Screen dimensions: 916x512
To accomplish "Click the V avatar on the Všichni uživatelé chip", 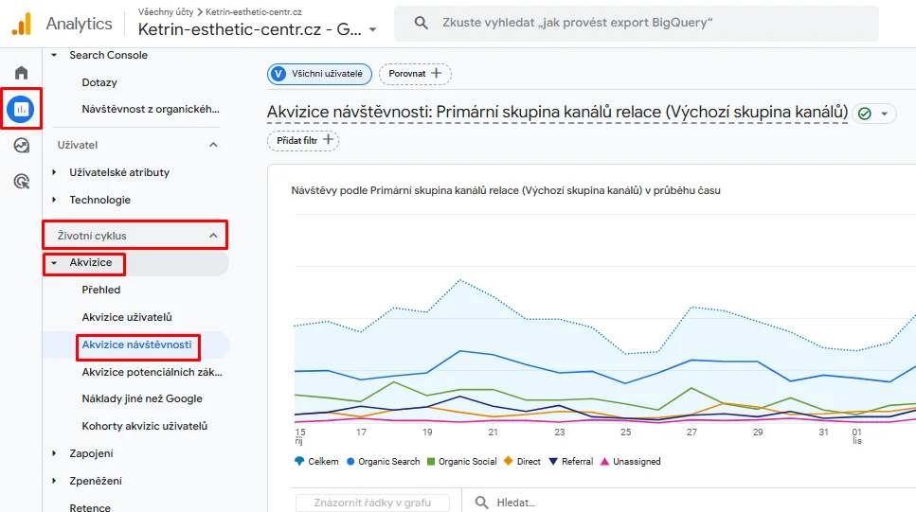I will click(278, 74).
